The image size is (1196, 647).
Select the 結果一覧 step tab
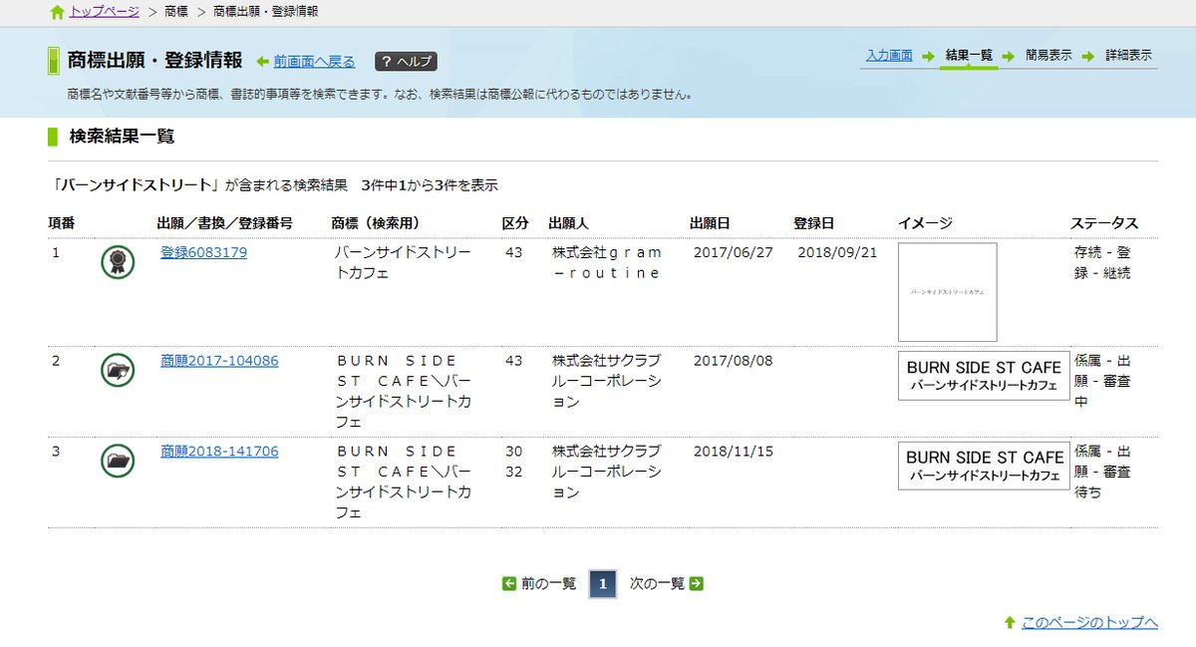click(x=969, y=55)
